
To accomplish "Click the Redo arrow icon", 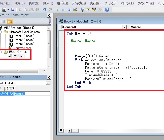I will pyautogui.click(x=50, y=10).
